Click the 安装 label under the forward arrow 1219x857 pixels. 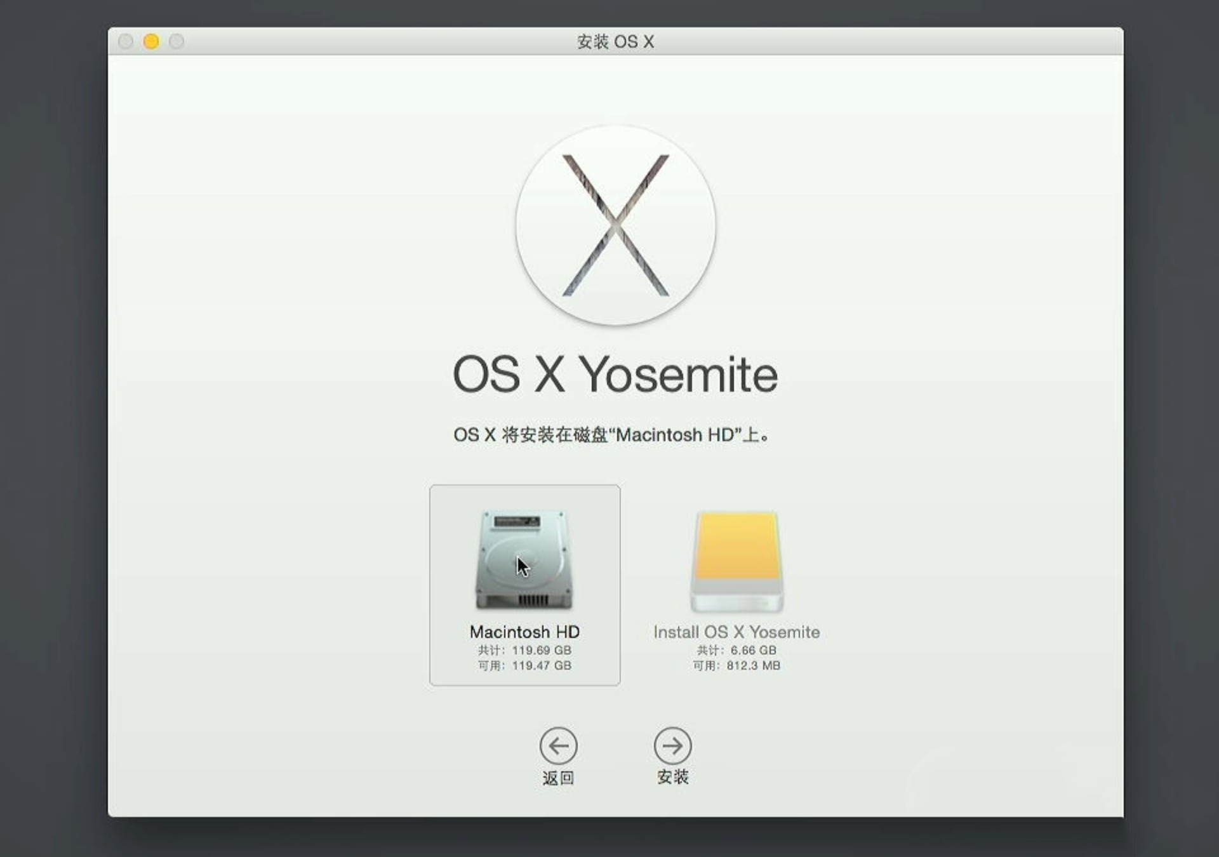(672, 777)
